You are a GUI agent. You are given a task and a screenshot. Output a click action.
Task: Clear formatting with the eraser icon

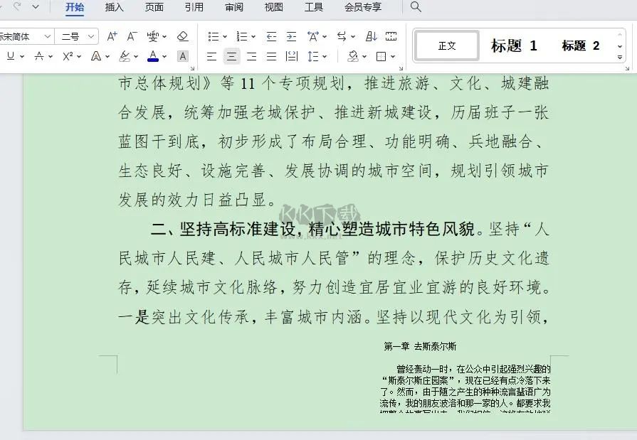coord(182,36)
